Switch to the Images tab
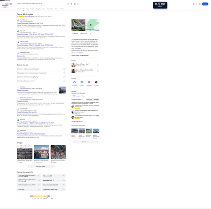The width and height of the screenshot is (211, 209). click(32, 9)
